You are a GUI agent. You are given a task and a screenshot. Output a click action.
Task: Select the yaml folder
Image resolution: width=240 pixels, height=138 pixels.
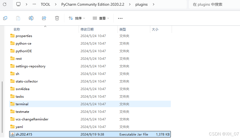tap(90, 127)
